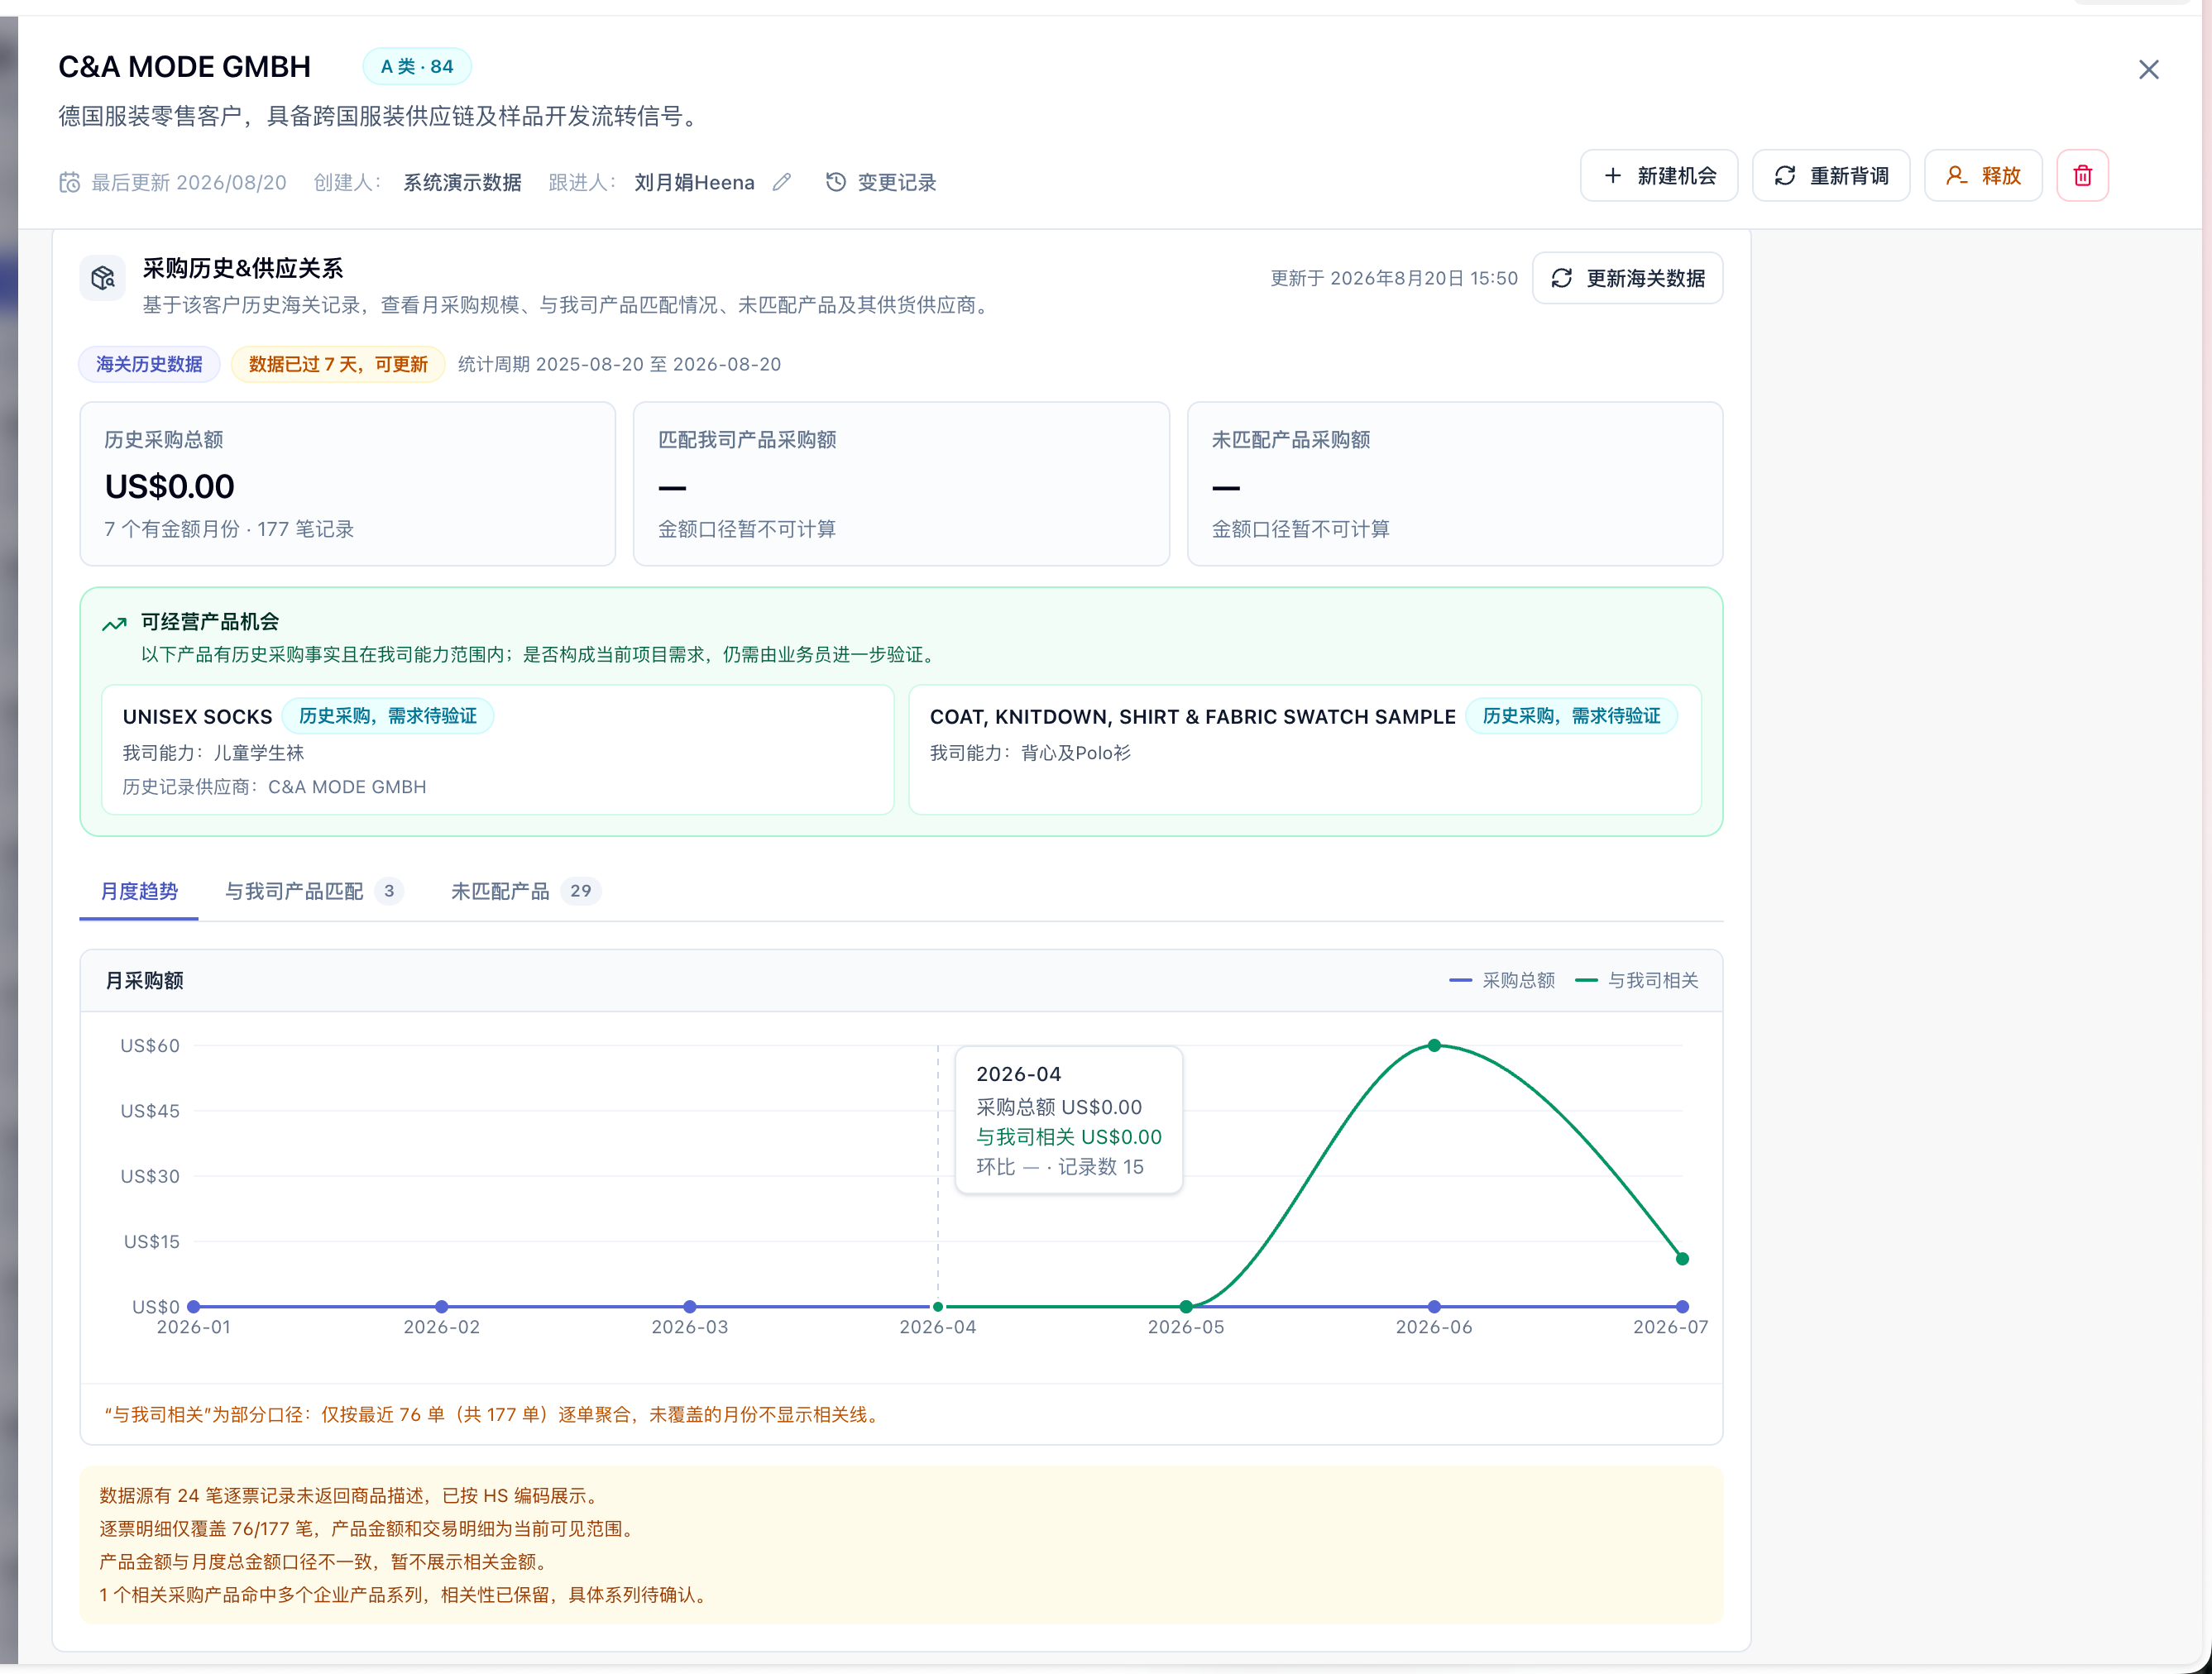Click the A 类 · 84 rating badge

417,67
